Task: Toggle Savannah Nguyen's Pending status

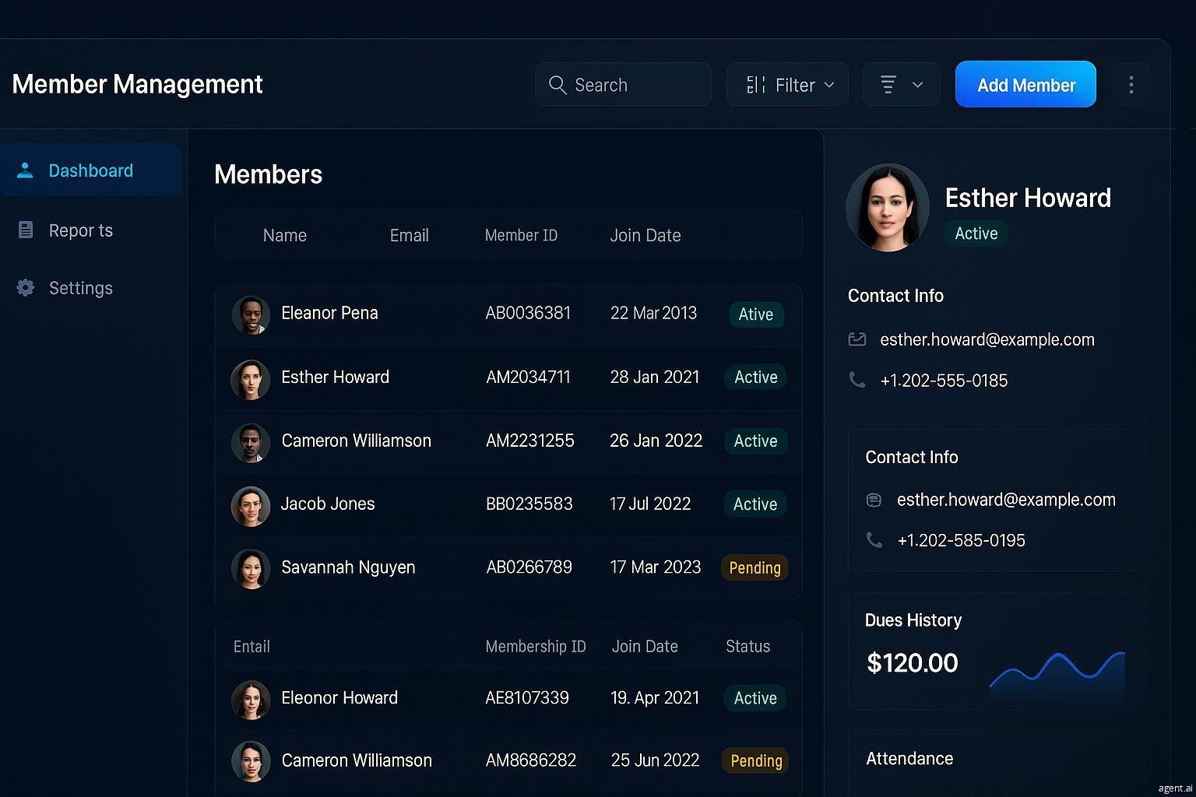Action: click(x=754, y=567)
